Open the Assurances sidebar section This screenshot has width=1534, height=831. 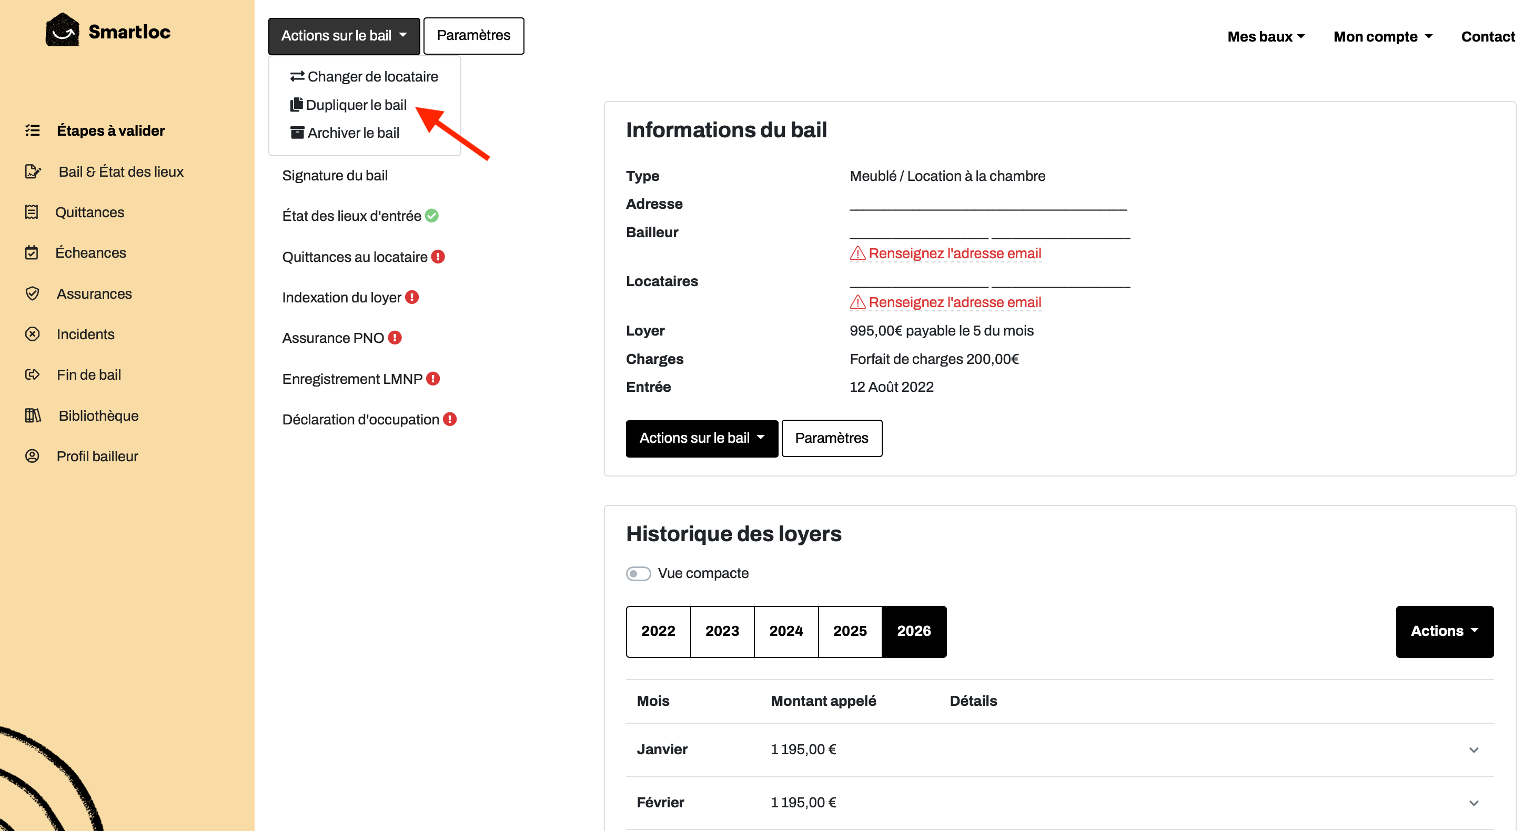(94, 293)
